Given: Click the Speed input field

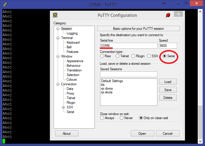Looking at the screenshot, I should pos(168,46).
